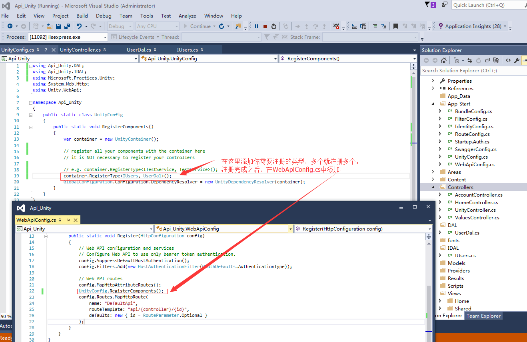Toggle pin on UnityConfig.cs tab
Image resolution: width=527 pixels, height=342 pixels.
[46, 50]
